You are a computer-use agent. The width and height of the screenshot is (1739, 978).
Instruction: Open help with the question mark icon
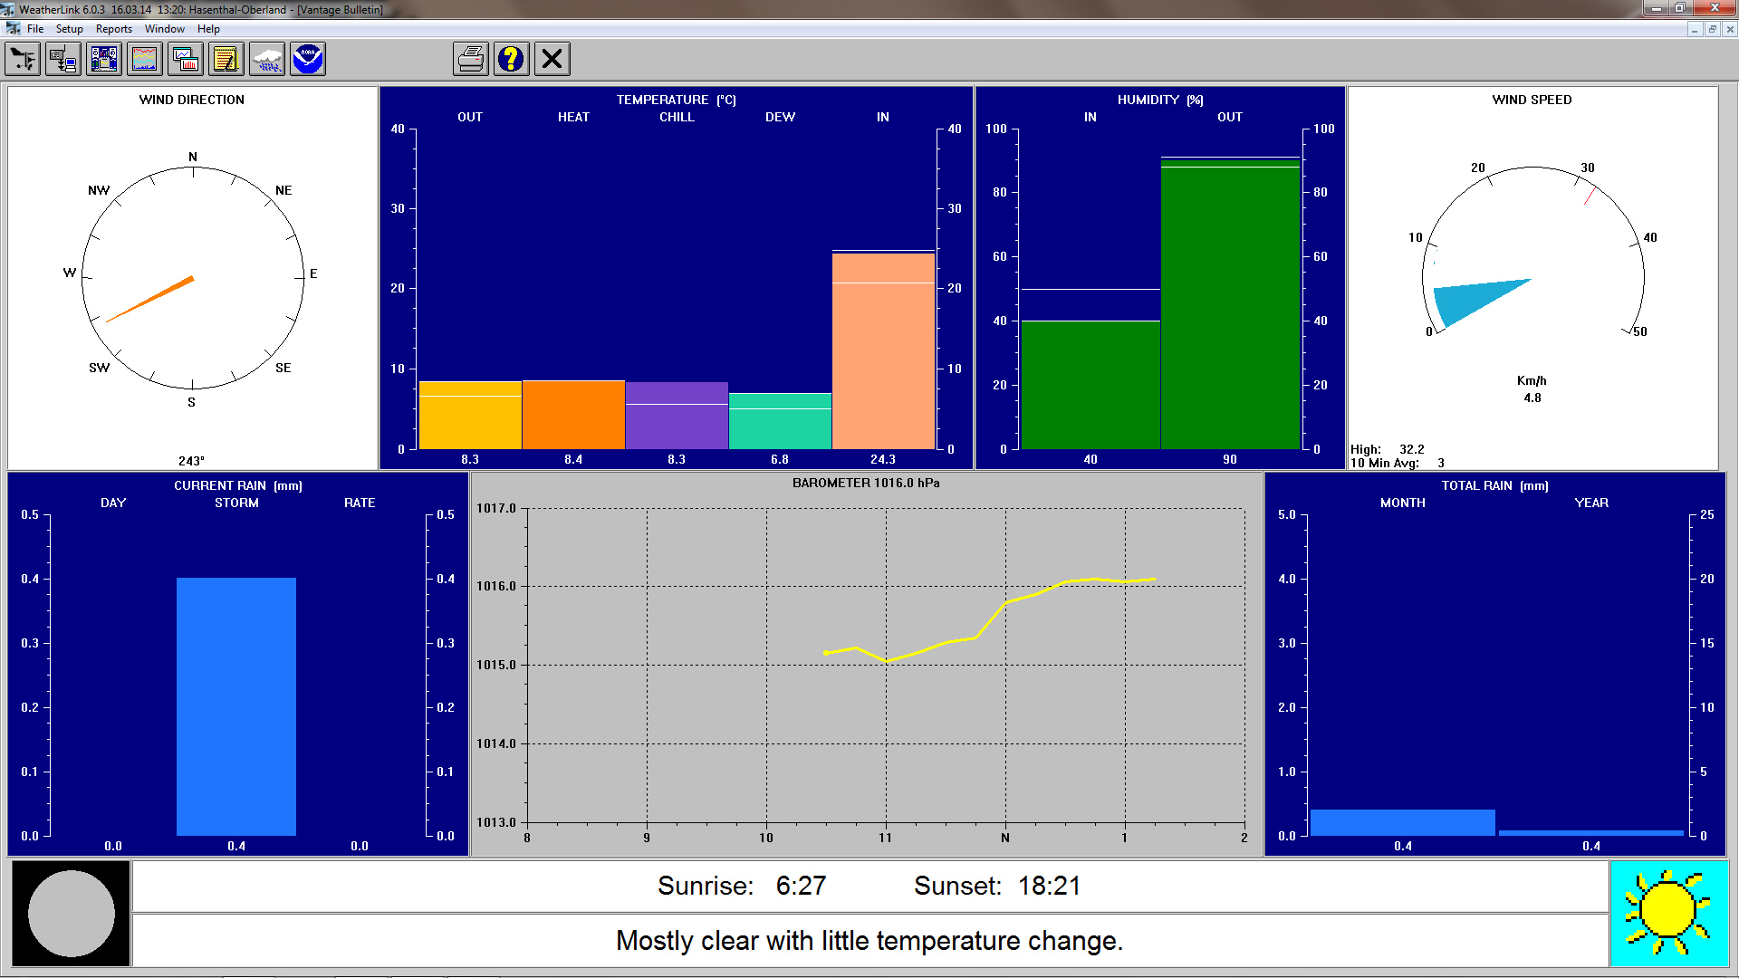click(x=512, y=60)
